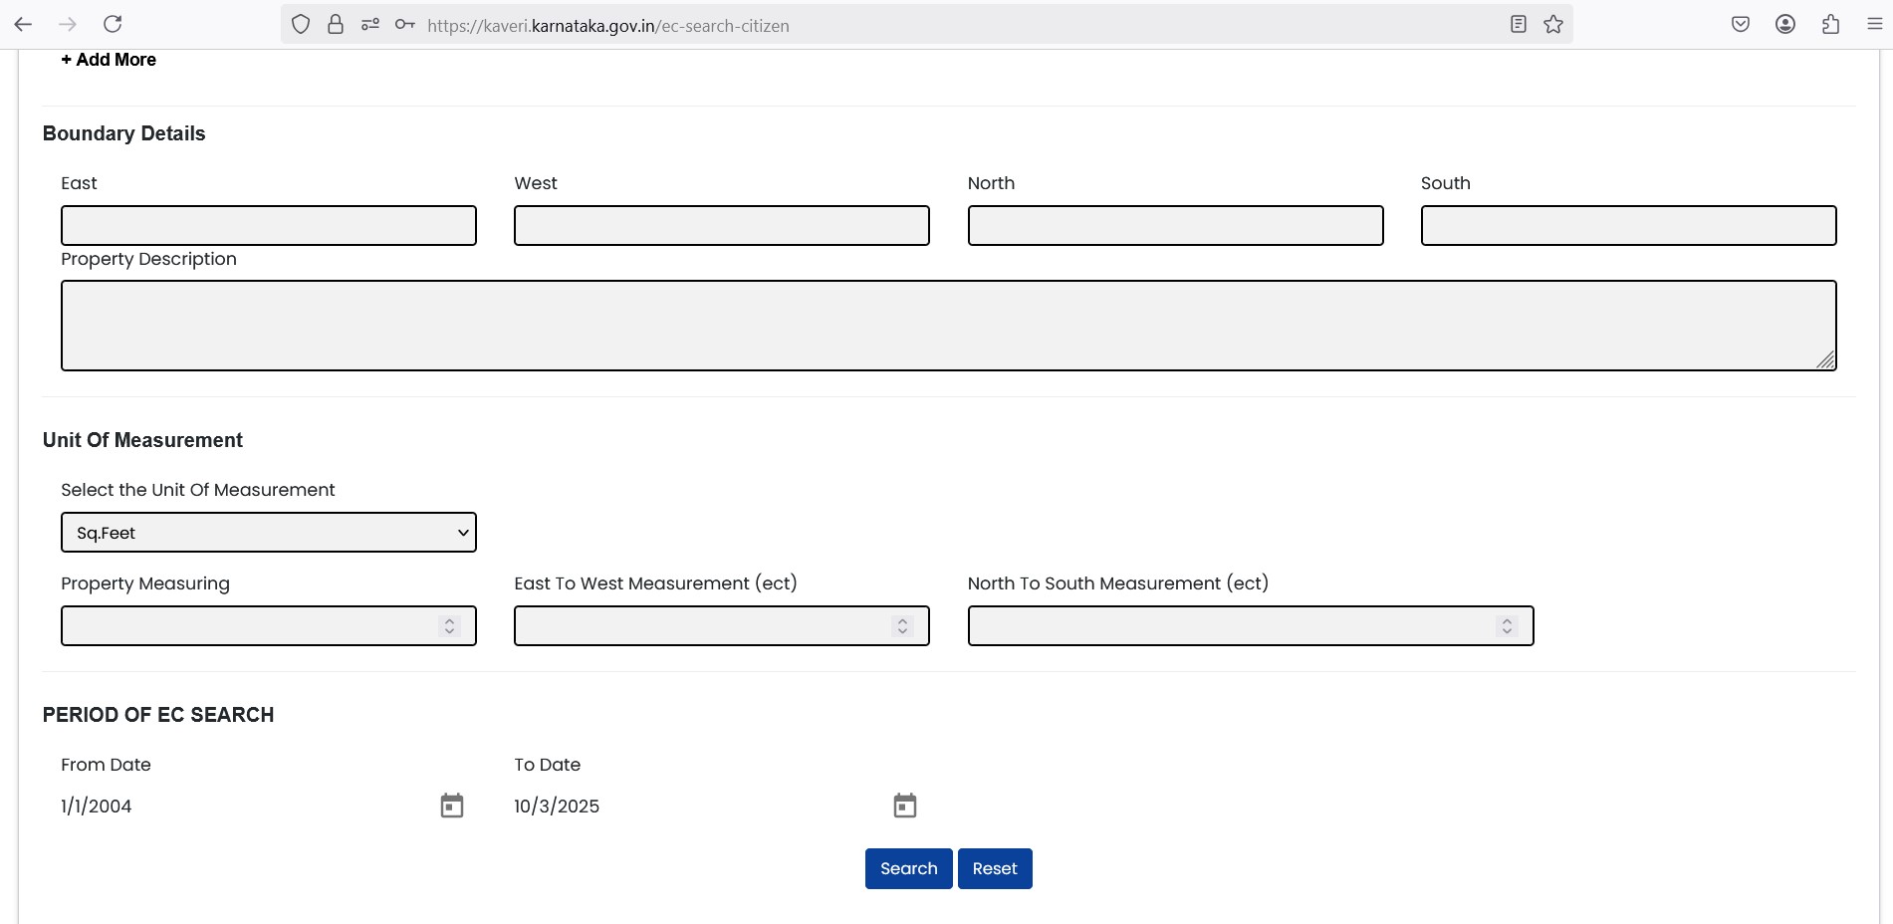Open the To Date calendar picker

pos(905,806)
